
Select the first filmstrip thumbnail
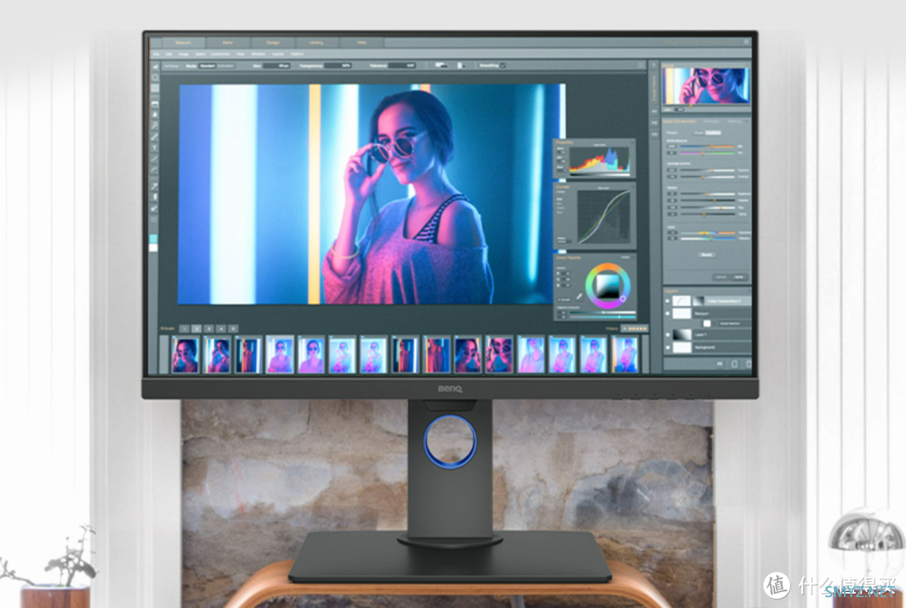click(x=185, y=355)
